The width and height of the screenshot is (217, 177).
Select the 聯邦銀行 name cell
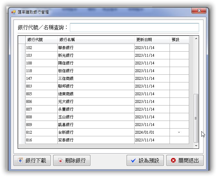click(96, 86)
